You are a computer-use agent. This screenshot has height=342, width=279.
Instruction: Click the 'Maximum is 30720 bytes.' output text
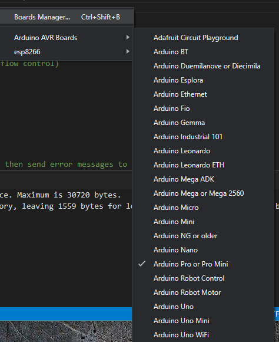click(x=69, y=195)
